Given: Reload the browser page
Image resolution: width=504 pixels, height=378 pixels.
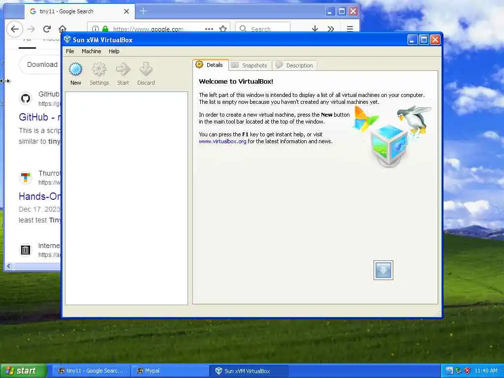Looking at the screenshot, I should (47, 29).
